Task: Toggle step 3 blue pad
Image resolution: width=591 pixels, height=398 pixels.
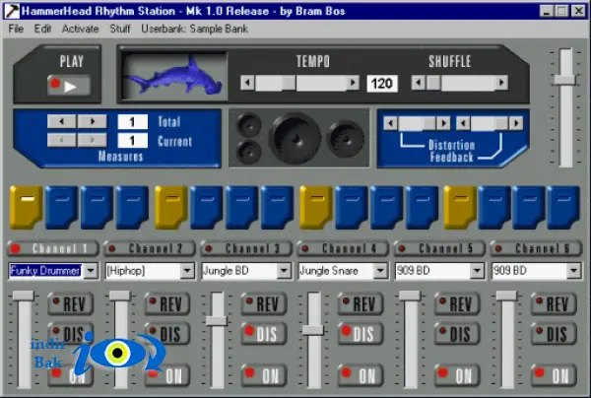Action: coord(97,207)
